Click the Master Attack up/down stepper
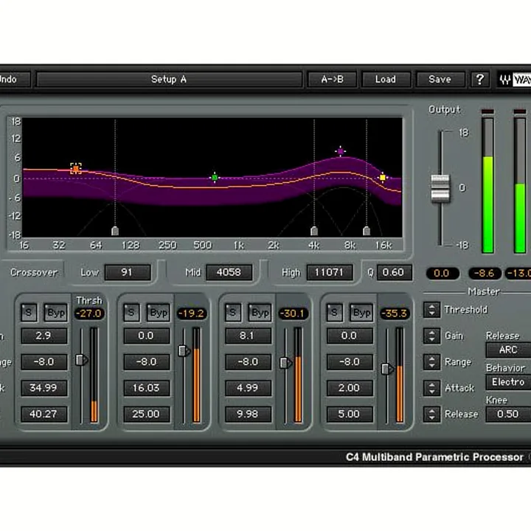 (431, 388)
